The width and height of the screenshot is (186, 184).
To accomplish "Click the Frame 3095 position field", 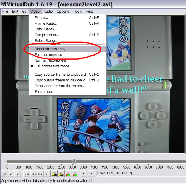I will coord(141,173).
